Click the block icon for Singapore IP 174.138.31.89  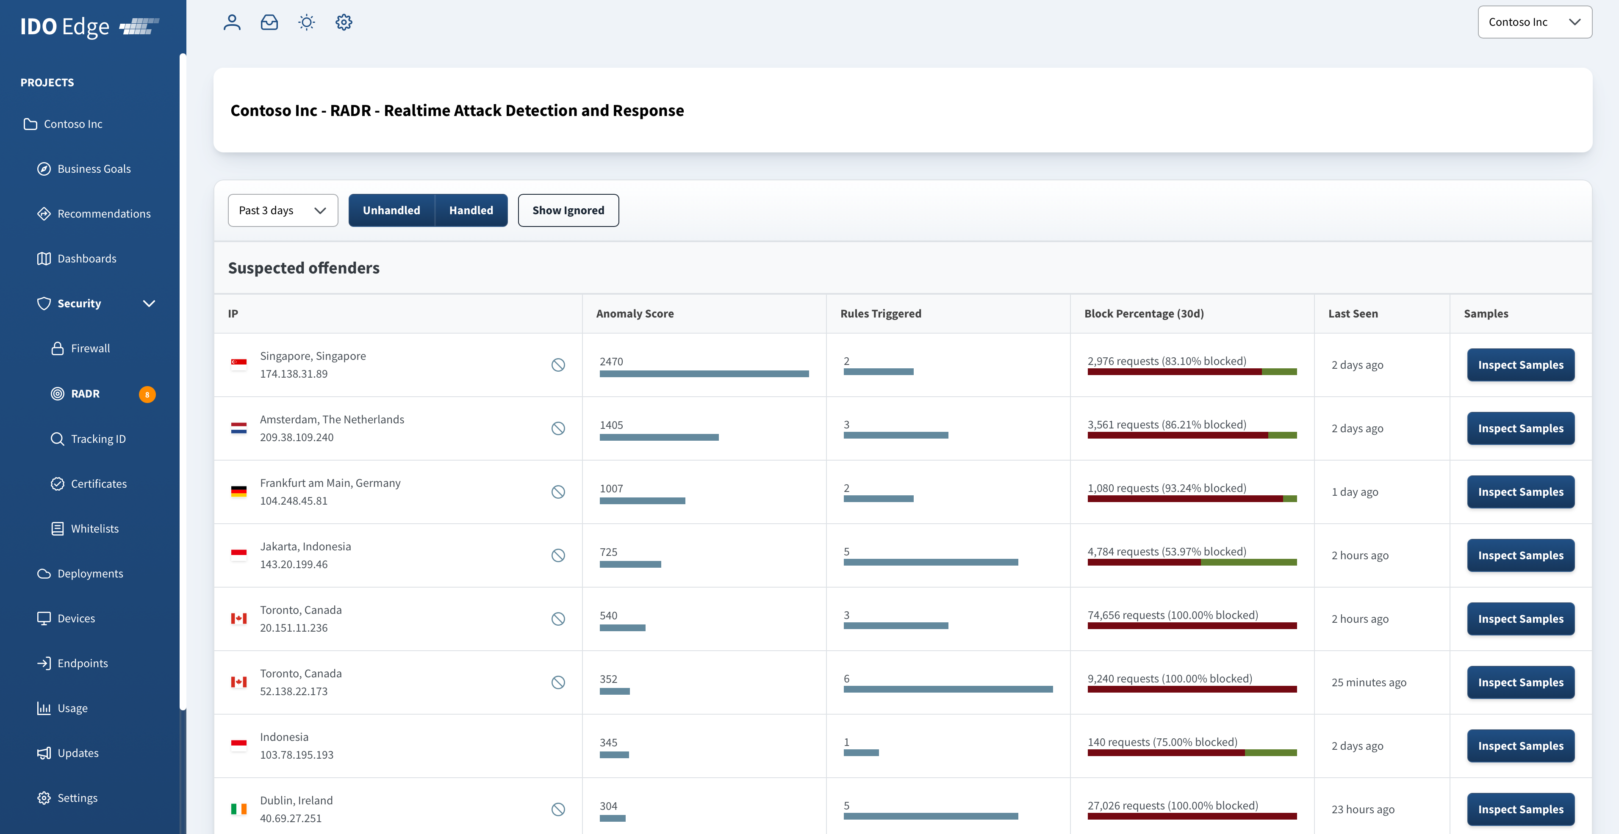click(x=558, y=365)
